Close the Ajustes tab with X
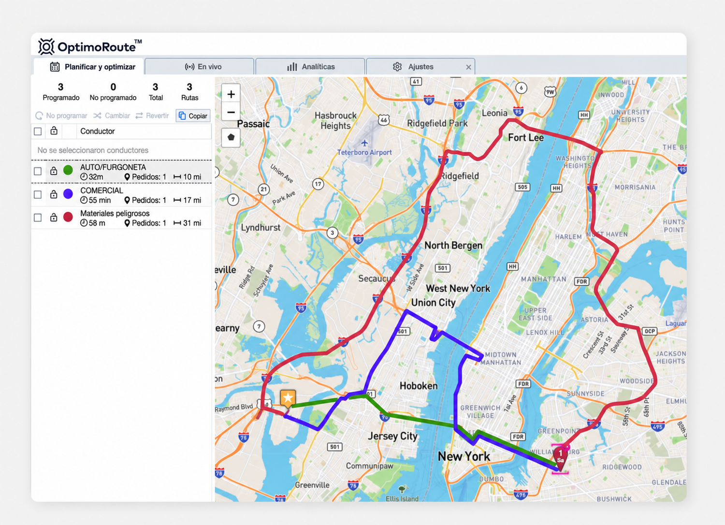Viewport: 725px width, 525px height. (468, 67)
